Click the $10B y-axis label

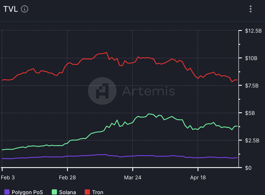click(x=251, y=58)
